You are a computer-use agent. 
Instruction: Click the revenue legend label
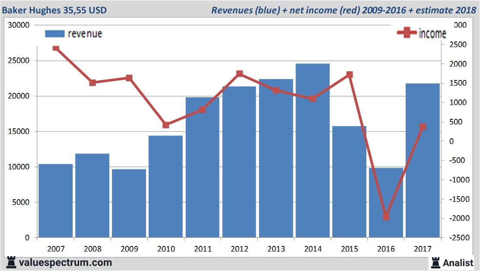[85, 34]
